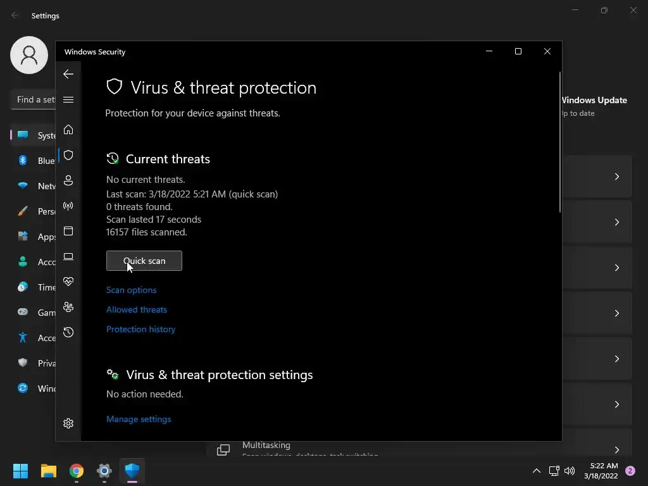This screenshot has height=486, width=648.
Task: Click the Quick scan button
Action: coord(144,261)
